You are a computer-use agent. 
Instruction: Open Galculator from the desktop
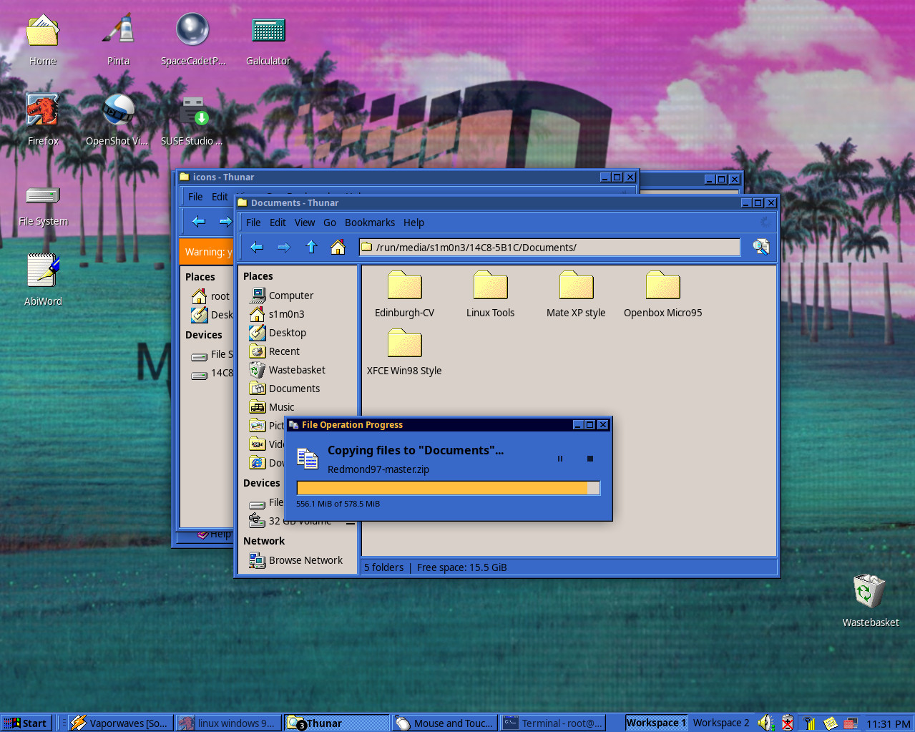[268, 31]
